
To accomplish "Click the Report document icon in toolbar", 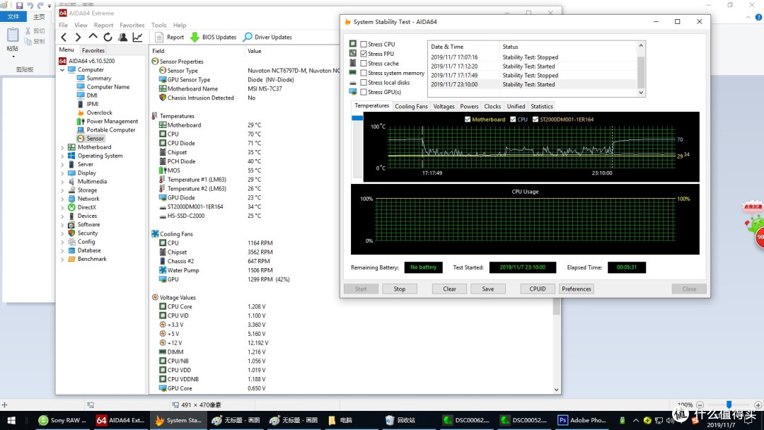I will [159, 37].
